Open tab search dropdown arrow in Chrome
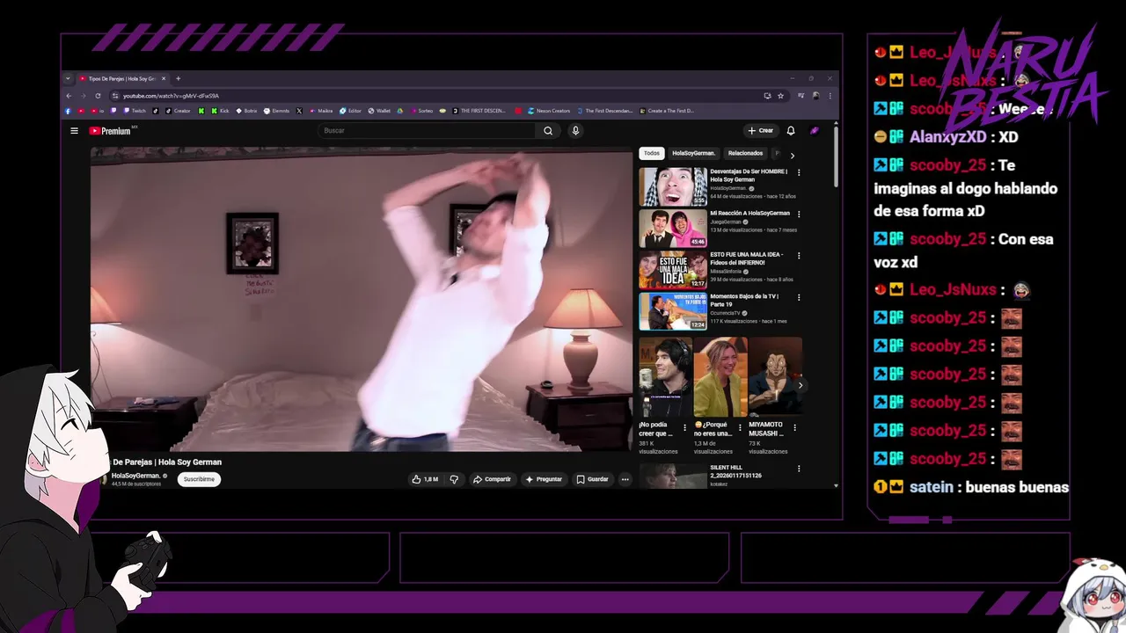The width and height of the screenshot is (1126, 633). click(68, 78)
